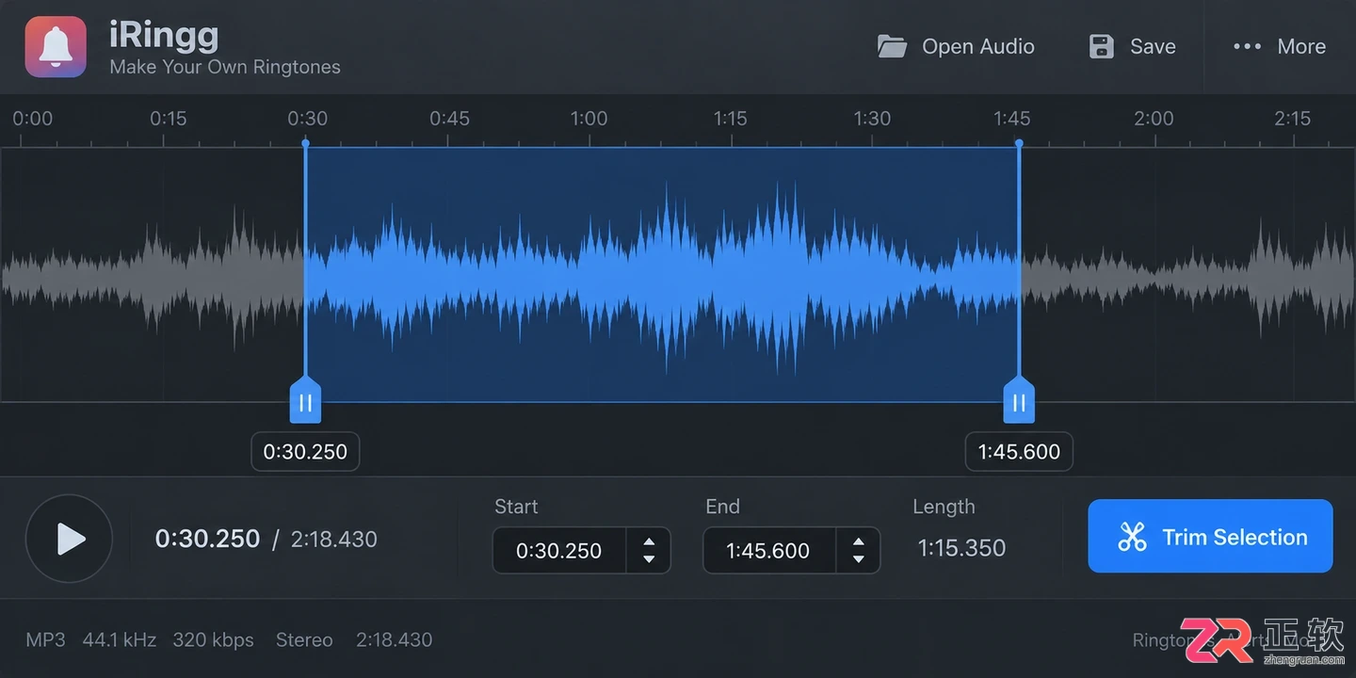Click the 1:30 mark on the ruler
1356x678 pixels.
coord(872,119)
